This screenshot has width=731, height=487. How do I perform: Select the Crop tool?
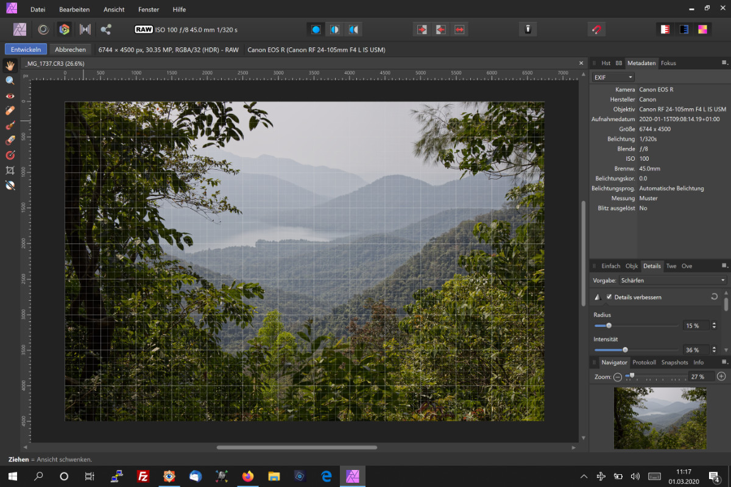pyautogui.click(x=10, y=170)
